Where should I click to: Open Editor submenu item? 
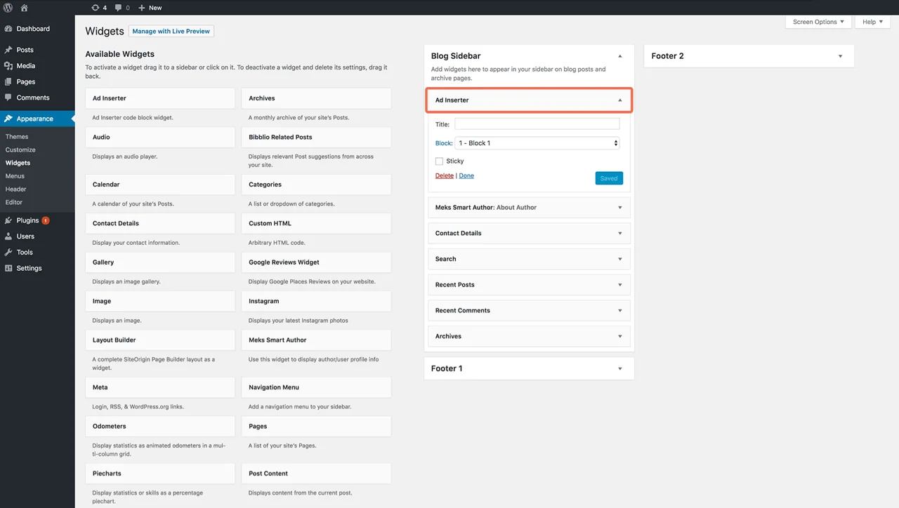[14, 202]
